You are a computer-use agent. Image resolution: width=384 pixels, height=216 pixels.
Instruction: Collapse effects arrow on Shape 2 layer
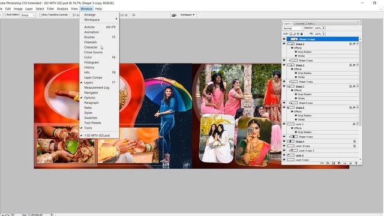(x=358, y=65)
